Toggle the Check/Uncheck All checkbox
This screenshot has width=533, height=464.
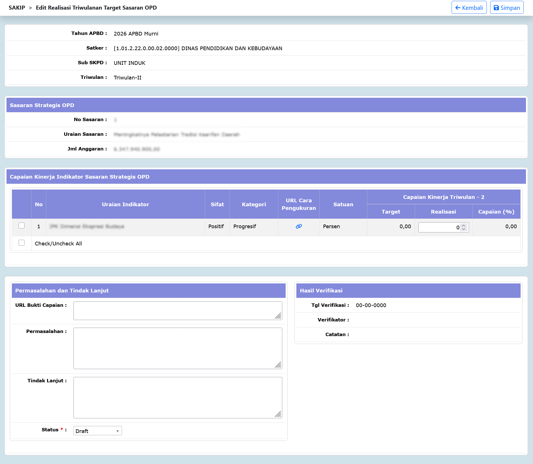(21, 243)
